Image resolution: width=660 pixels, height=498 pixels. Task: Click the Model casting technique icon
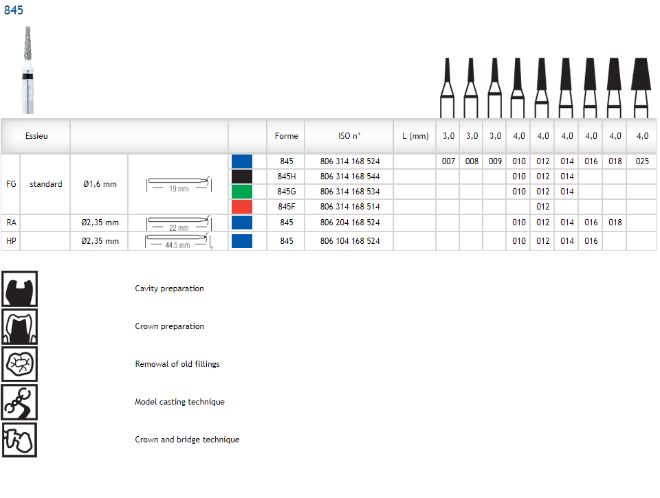click(20, 402)
